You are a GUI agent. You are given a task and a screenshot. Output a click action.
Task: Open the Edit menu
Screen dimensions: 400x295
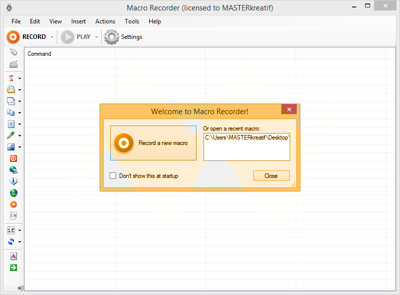coord(35,21)
